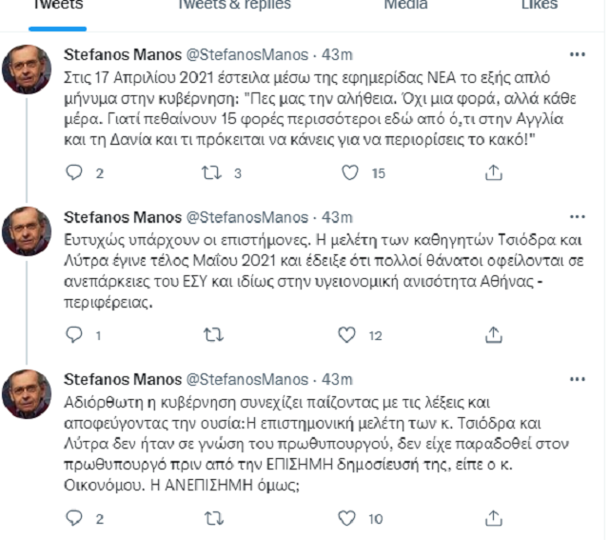Retweet the Ευτυχώς υπάρχουν tweet
The image size is (609, 540).
click(214, 334)
